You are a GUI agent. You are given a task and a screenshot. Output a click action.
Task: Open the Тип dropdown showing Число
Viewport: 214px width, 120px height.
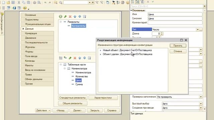(x=198, y=30)
